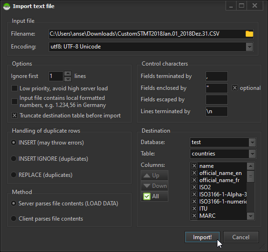Maximize the Import text file dialog
268x252 pixels.
tap(241, 6)
